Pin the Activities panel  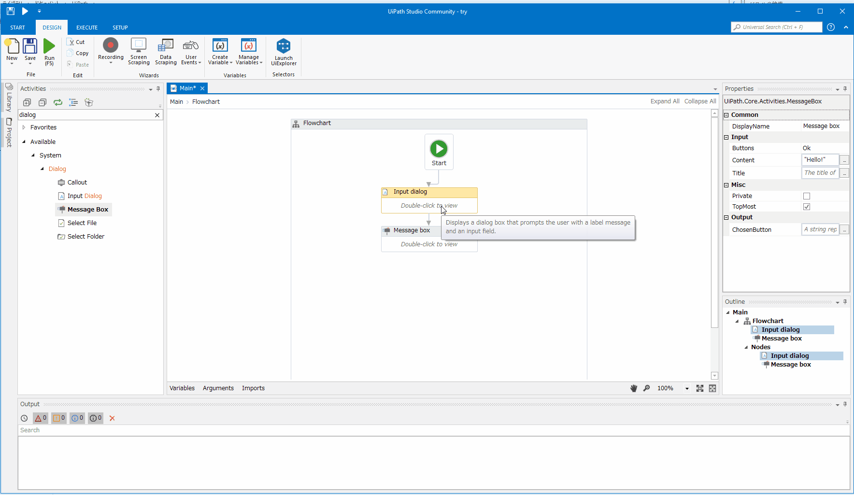coord(158,89)
